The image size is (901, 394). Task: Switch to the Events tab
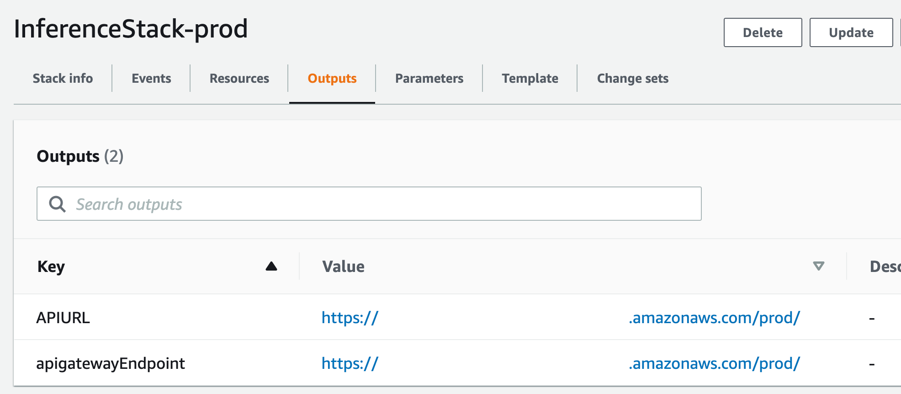click(x=151, y=79)
